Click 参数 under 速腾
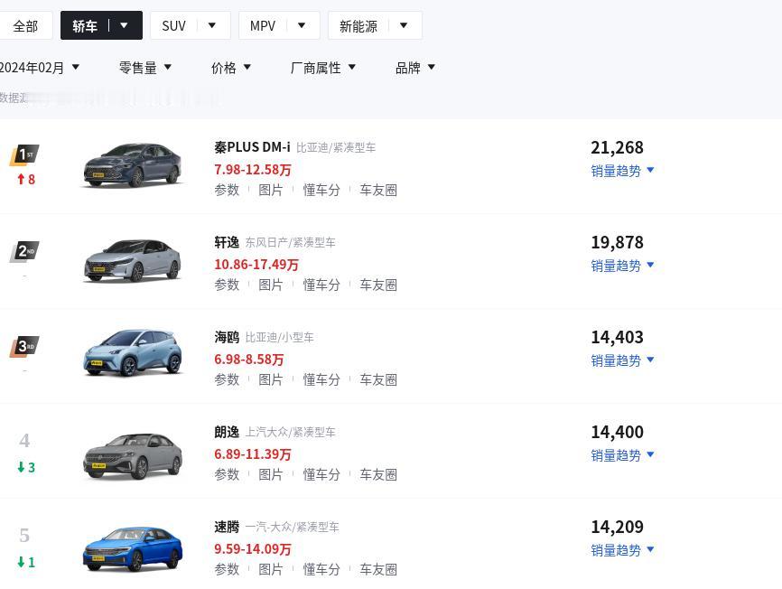Screen dimensions: 782x589 [227, 569]
